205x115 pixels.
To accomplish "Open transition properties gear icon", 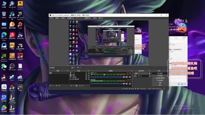I will (x=149, y=74).
